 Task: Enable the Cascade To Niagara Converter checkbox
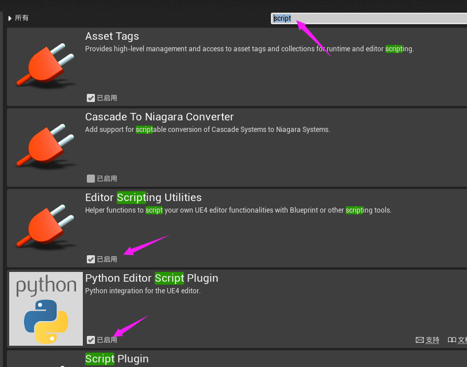pos(90,179)
